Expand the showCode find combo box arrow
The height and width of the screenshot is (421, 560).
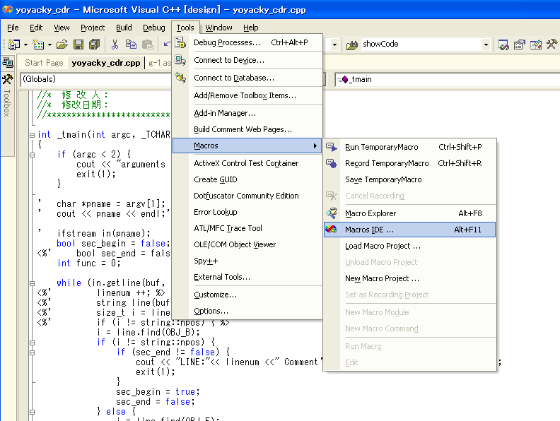[x=486, y=45]
